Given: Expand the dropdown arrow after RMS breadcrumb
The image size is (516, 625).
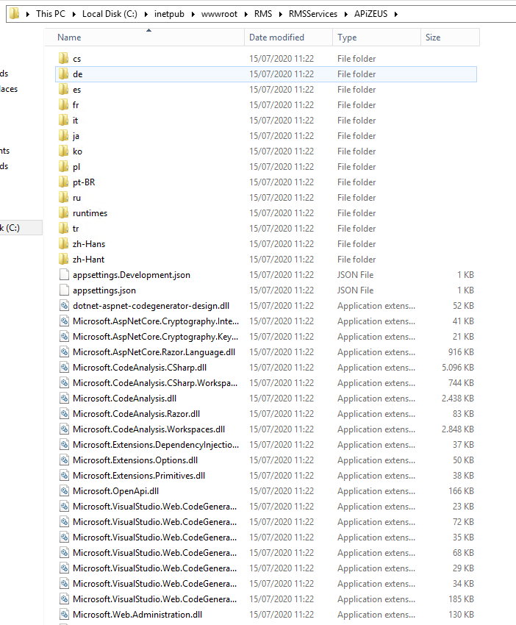Looking at the screenshot, I should [x=281, y=15].
